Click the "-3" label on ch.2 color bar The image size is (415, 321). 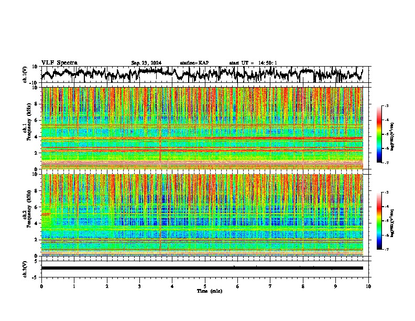[386, 192]
